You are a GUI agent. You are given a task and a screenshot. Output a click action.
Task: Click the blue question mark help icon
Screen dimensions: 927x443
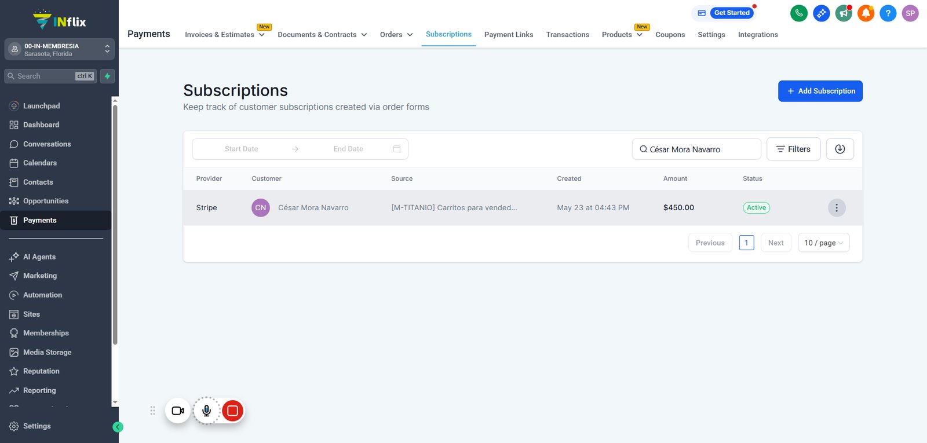point(888,13)
